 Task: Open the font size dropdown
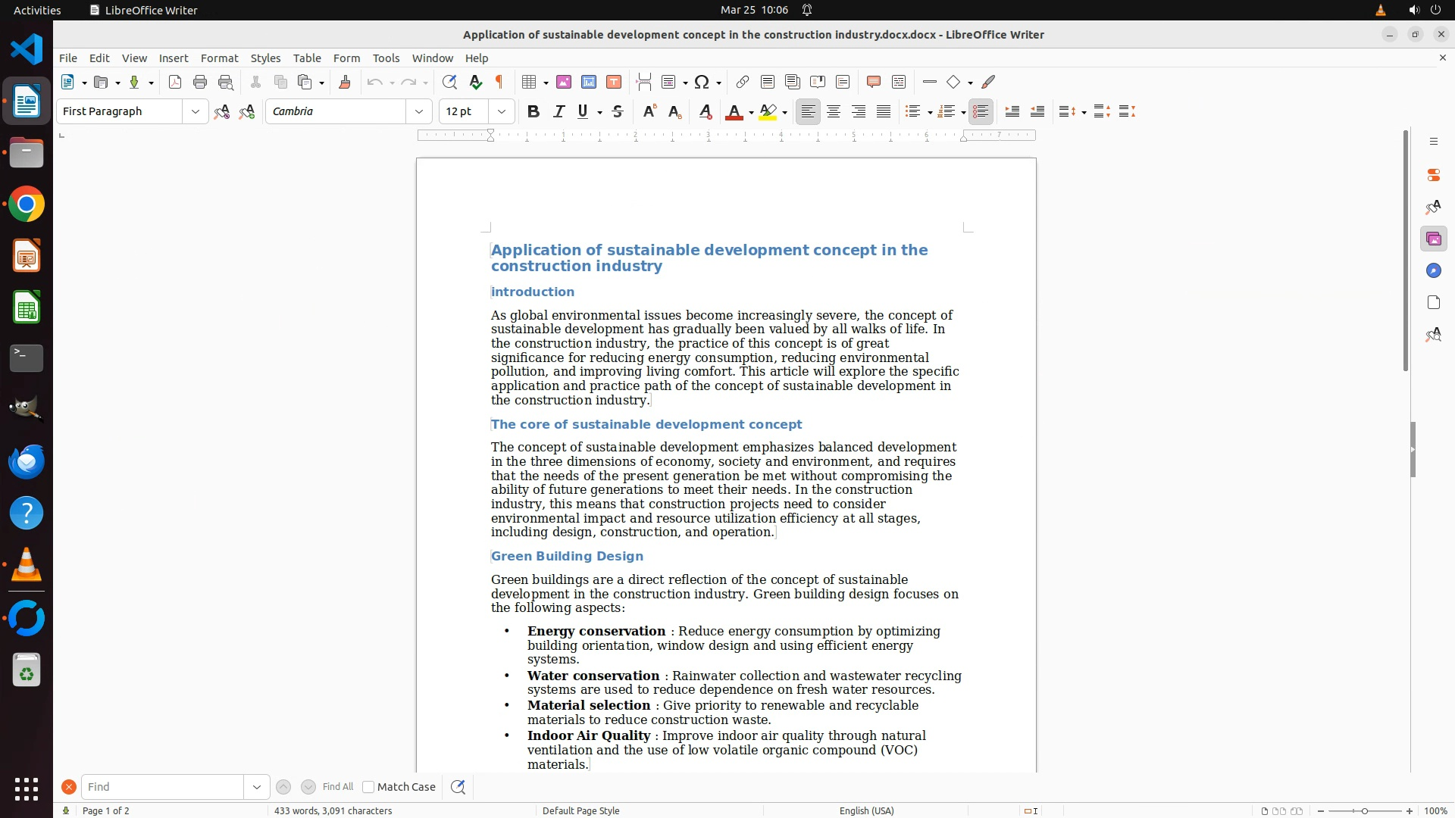point(501,111)
